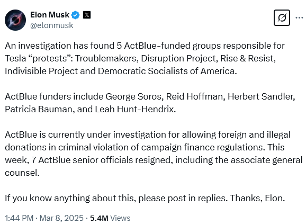Click the 'ActBlue funders include' paragraph
The width and height of the screenshot is (306, 224).
click(150, 103)
